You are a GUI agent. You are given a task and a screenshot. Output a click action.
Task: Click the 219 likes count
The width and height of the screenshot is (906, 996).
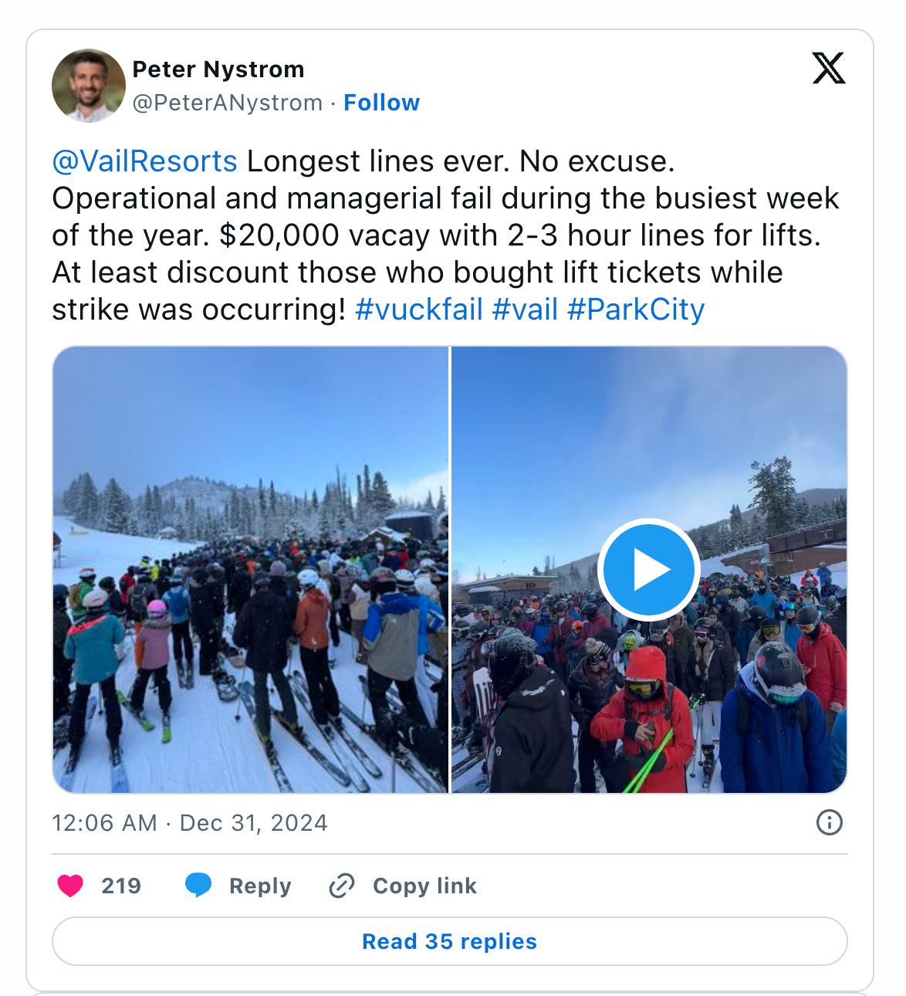pos(121,886)
